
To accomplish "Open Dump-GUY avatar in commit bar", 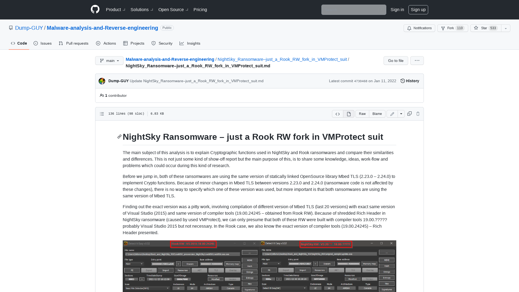I will (102, 81).
